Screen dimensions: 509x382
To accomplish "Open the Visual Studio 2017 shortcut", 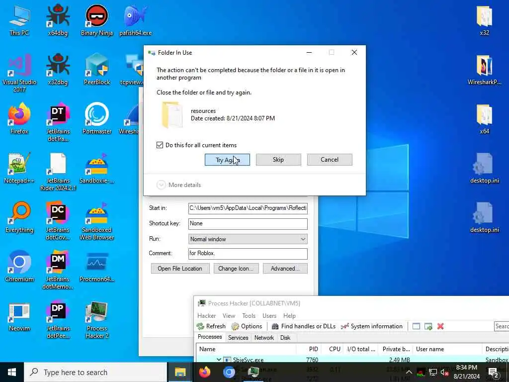I will (19, 73).
